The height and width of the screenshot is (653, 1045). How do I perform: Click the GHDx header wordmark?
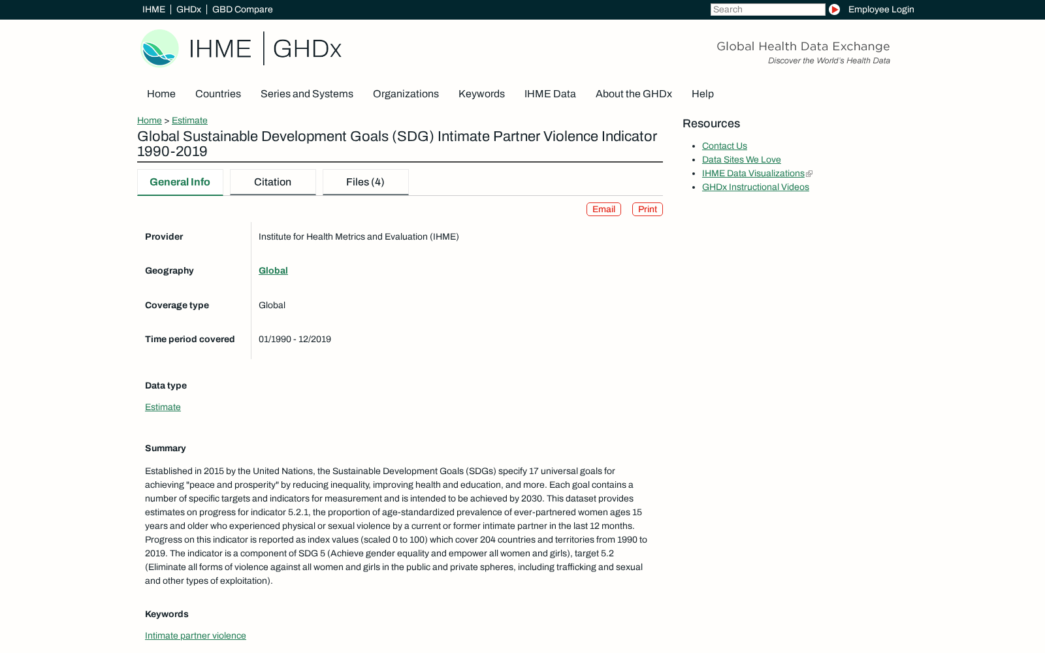pos(307,49)
